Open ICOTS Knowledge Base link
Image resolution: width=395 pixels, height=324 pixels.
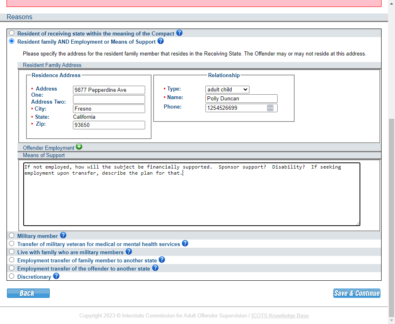(280, 316)
